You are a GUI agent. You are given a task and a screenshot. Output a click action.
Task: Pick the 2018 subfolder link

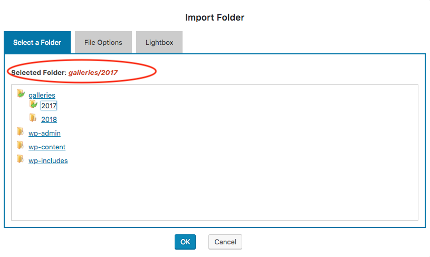tap(49, 120)
